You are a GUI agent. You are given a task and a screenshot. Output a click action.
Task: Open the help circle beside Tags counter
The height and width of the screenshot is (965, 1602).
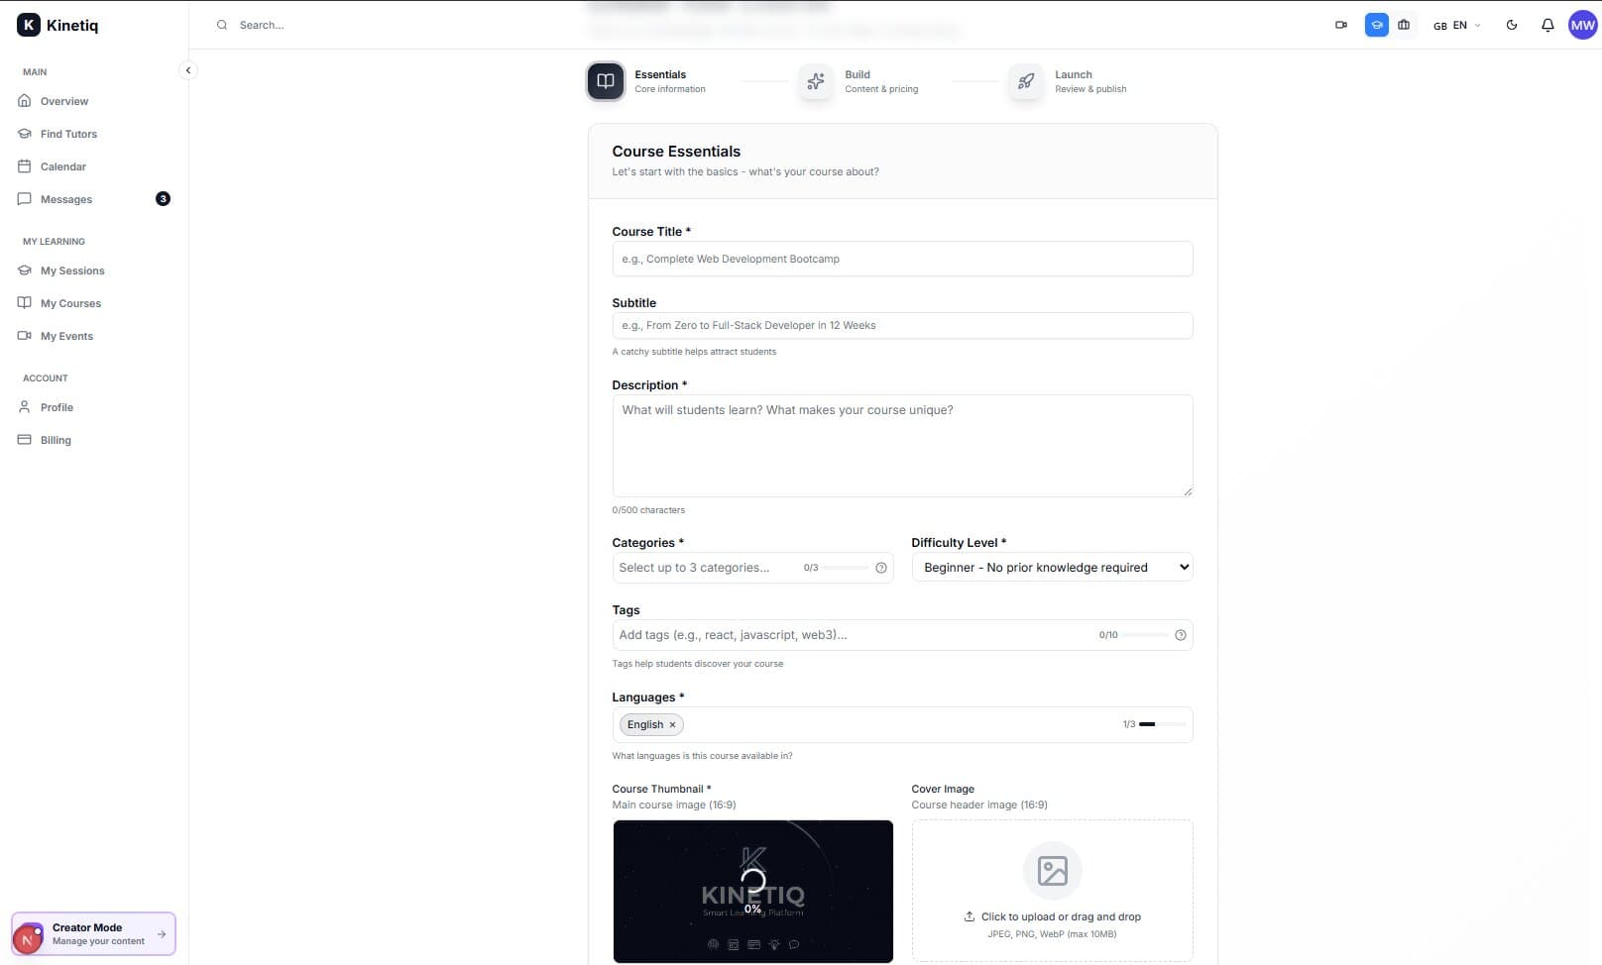[x=1179, y=634]
